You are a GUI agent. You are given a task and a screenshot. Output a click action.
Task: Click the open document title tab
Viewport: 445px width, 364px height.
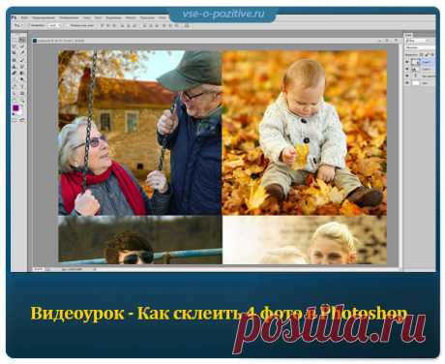(x=60, y=41)
